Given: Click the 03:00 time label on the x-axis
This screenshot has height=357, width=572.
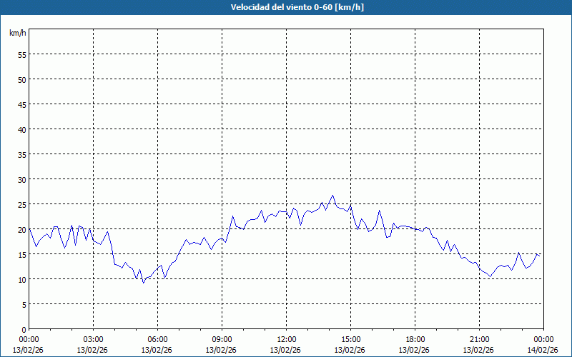Looking at the screenshot, I should click(93, 339).
